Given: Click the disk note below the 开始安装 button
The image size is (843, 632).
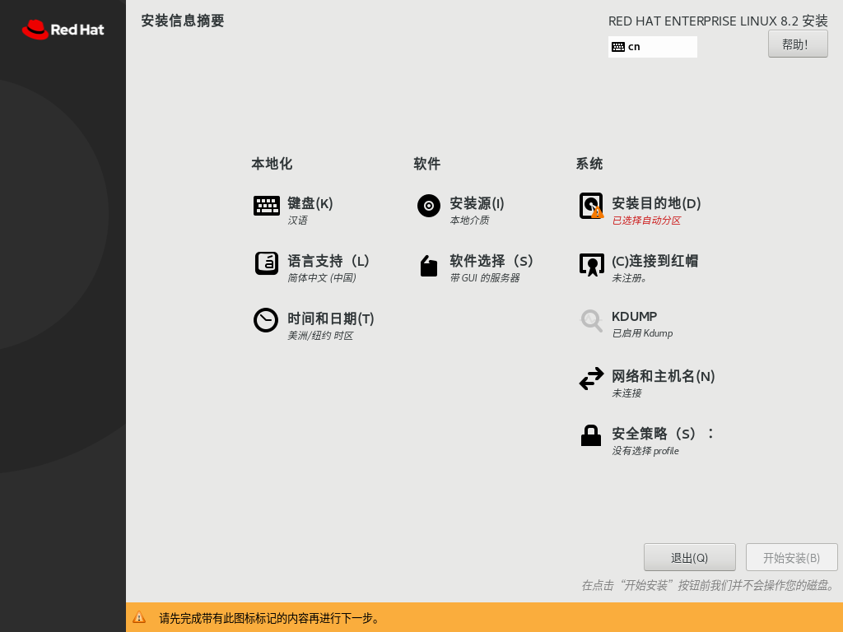Looking at the screenshot, I should coord(709,585).
